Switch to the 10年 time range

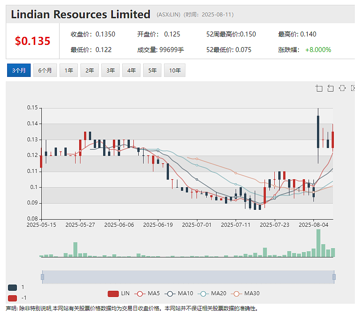[175, 70]
